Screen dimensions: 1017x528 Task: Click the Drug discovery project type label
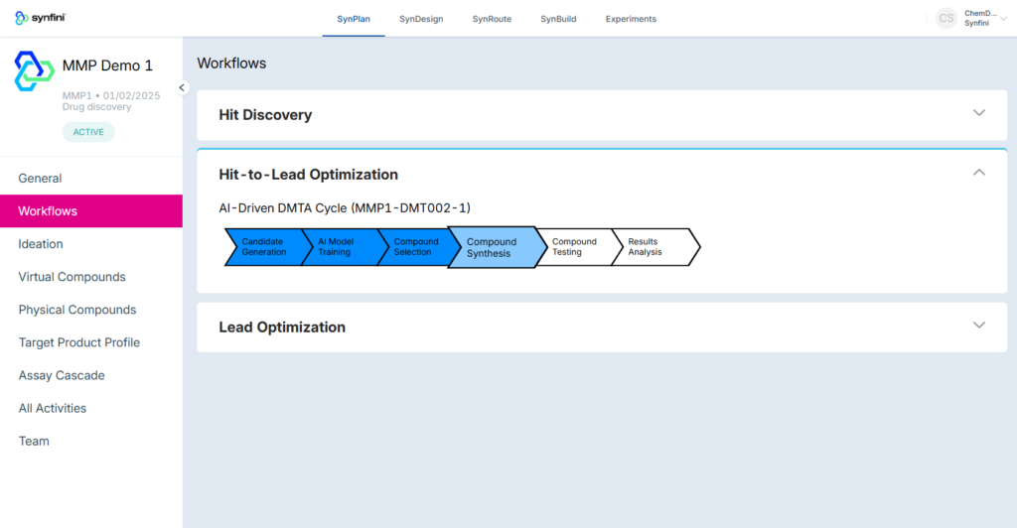[x=96, y=107]
